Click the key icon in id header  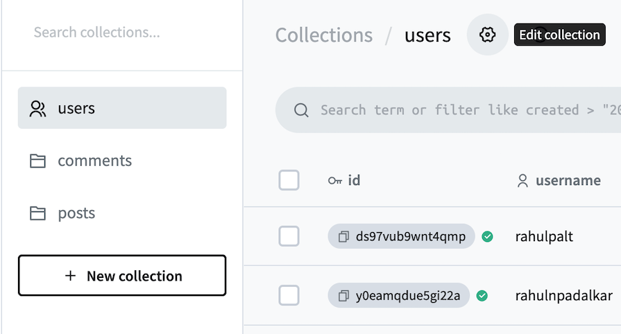point(334,181)
